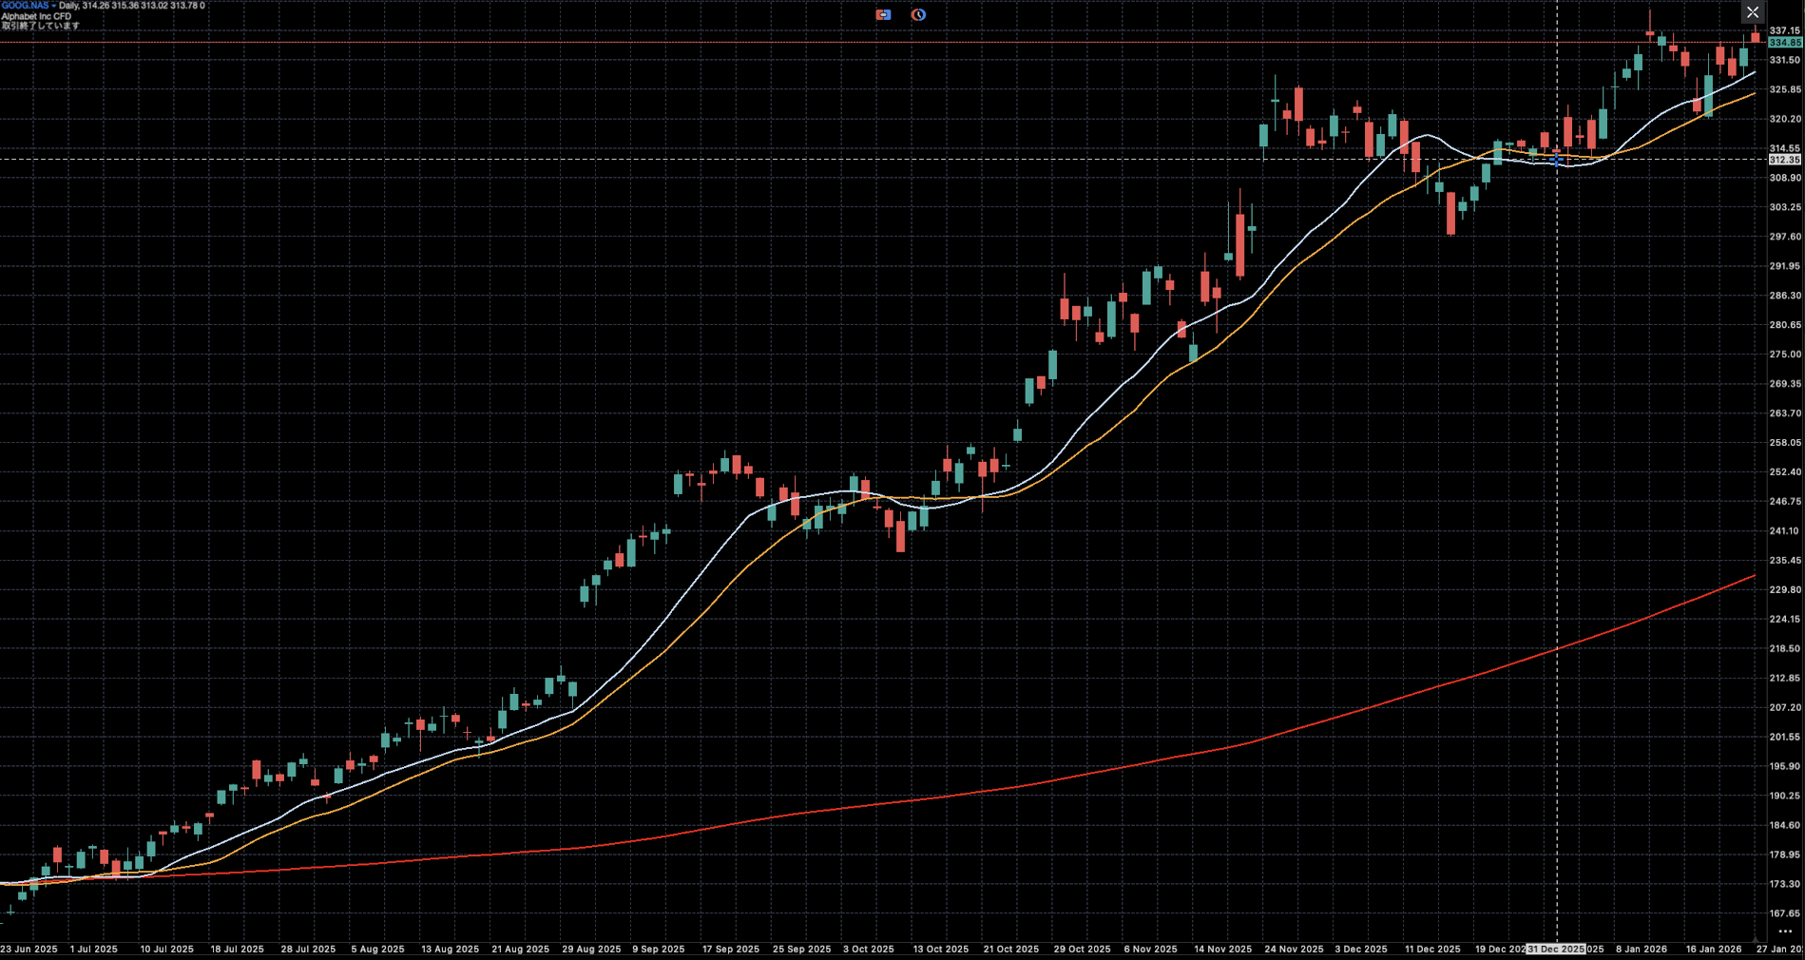
Task: Close the chart with the X button
Action: coord(1753,12)
